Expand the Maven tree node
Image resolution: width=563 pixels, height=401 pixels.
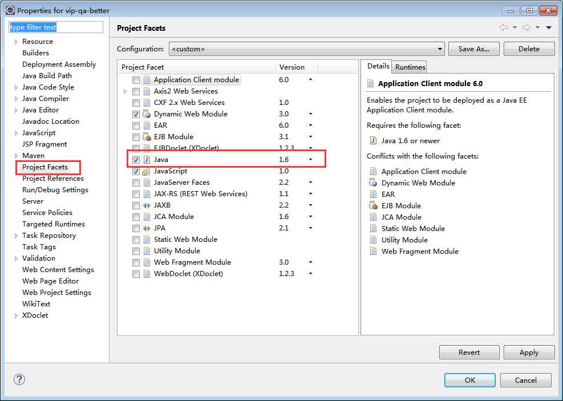(16, 156)
